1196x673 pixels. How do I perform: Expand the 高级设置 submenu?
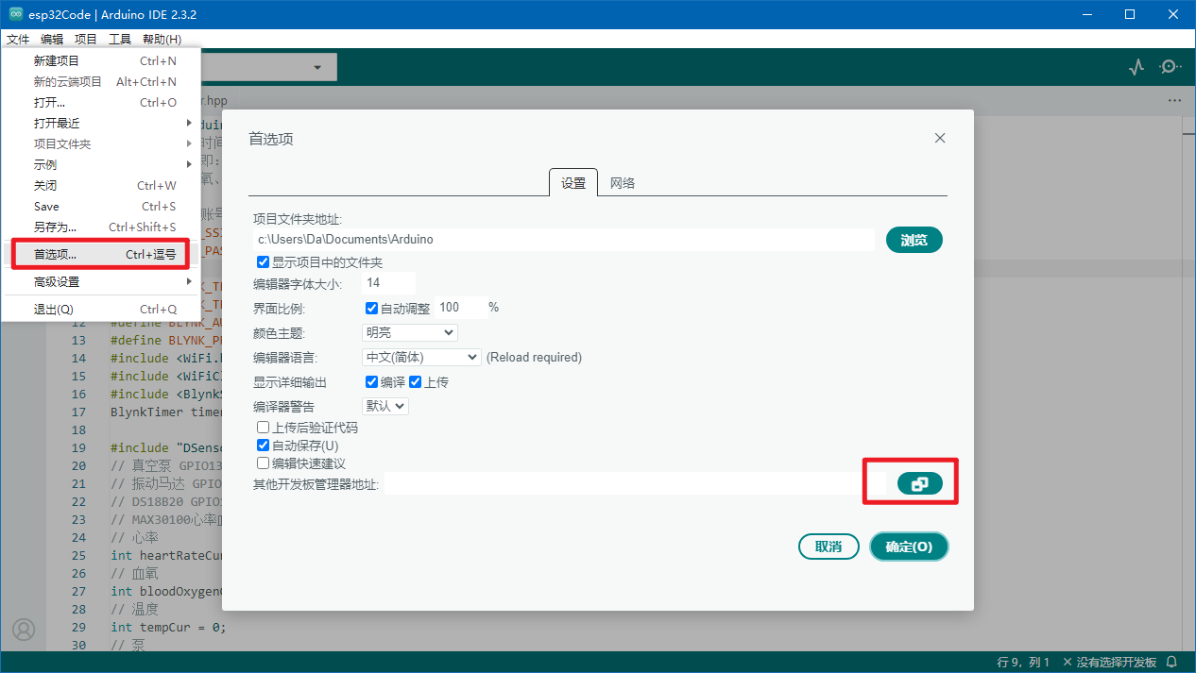(101, 281)
